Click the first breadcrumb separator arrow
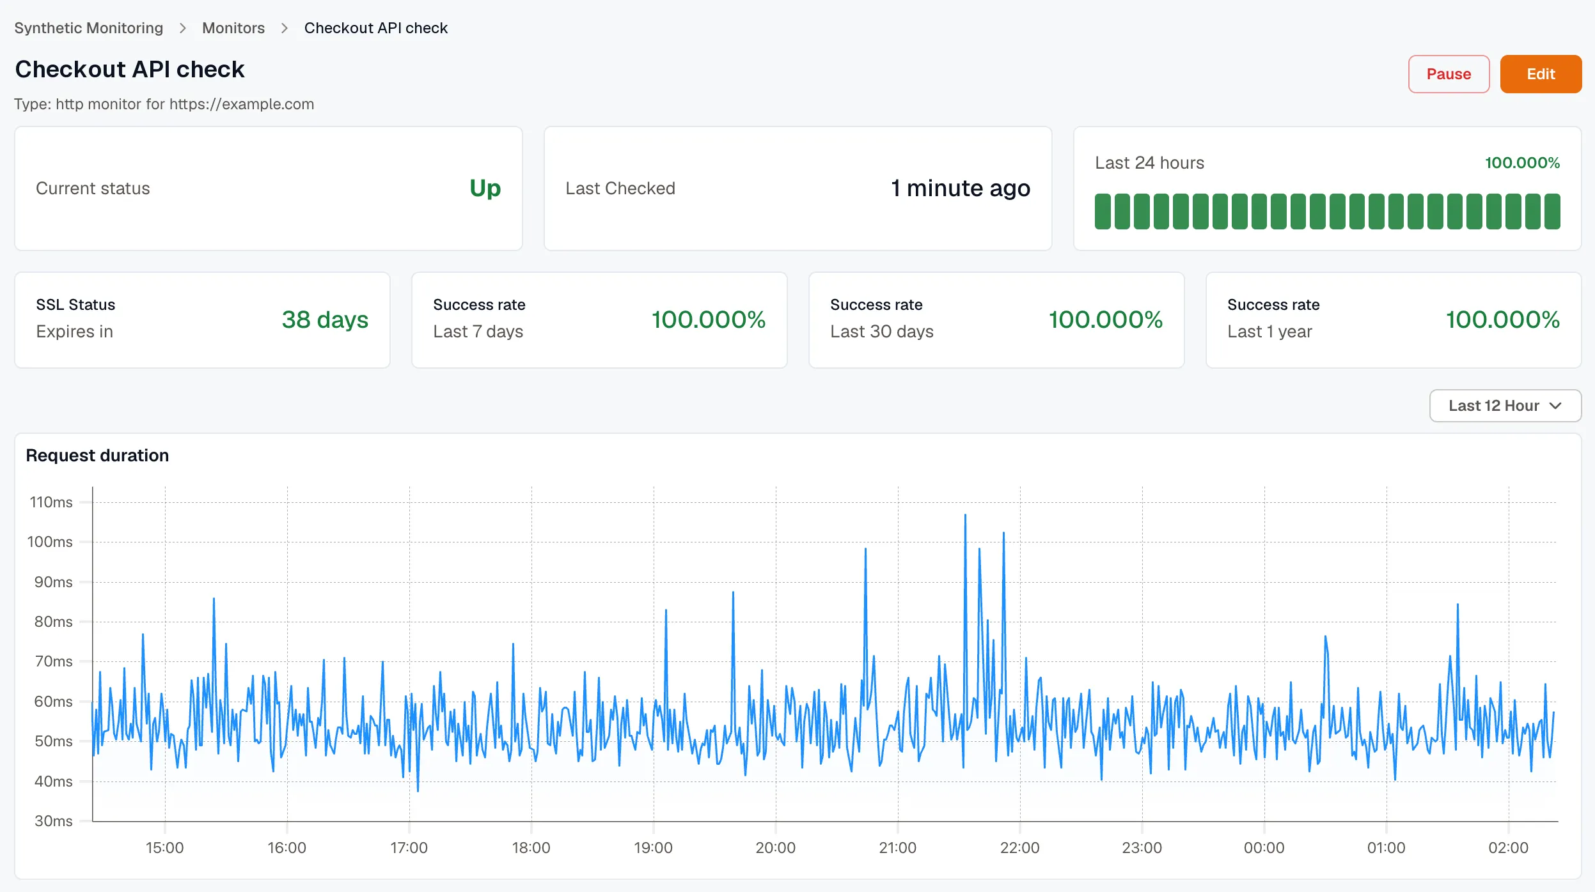The height and width of the screenshot is (892, 1595). tap(183, 28)
